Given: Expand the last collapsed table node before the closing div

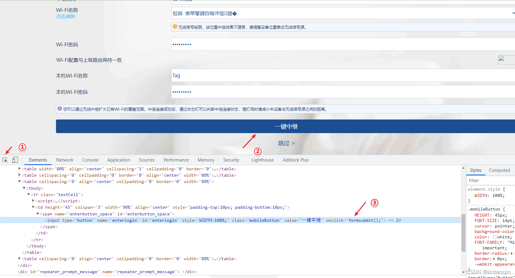Looking at the screenshot, I should click(19, 258).
